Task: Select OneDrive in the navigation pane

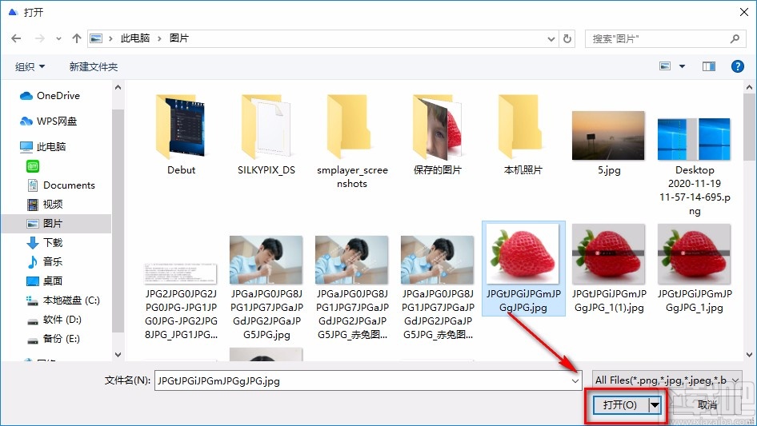Action: [x=50, y=96]
